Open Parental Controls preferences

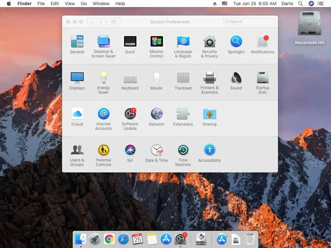(103, 155)
